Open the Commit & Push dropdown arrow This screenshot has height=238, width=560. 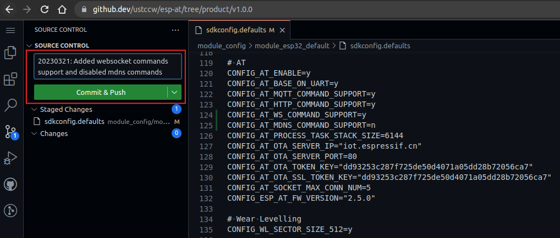click(x=174, y=92)
